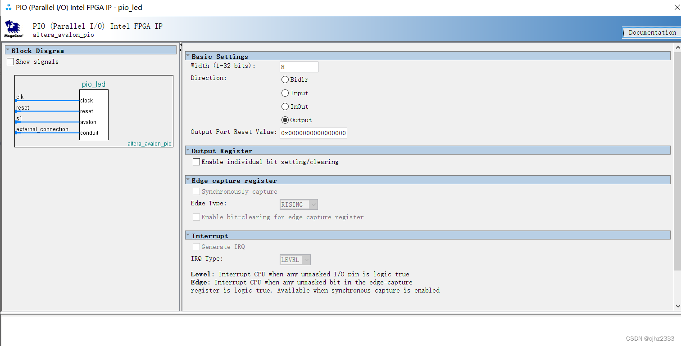681x346 pixels.
Task: Select the InOut direction radio button
Action: (285, 106)
